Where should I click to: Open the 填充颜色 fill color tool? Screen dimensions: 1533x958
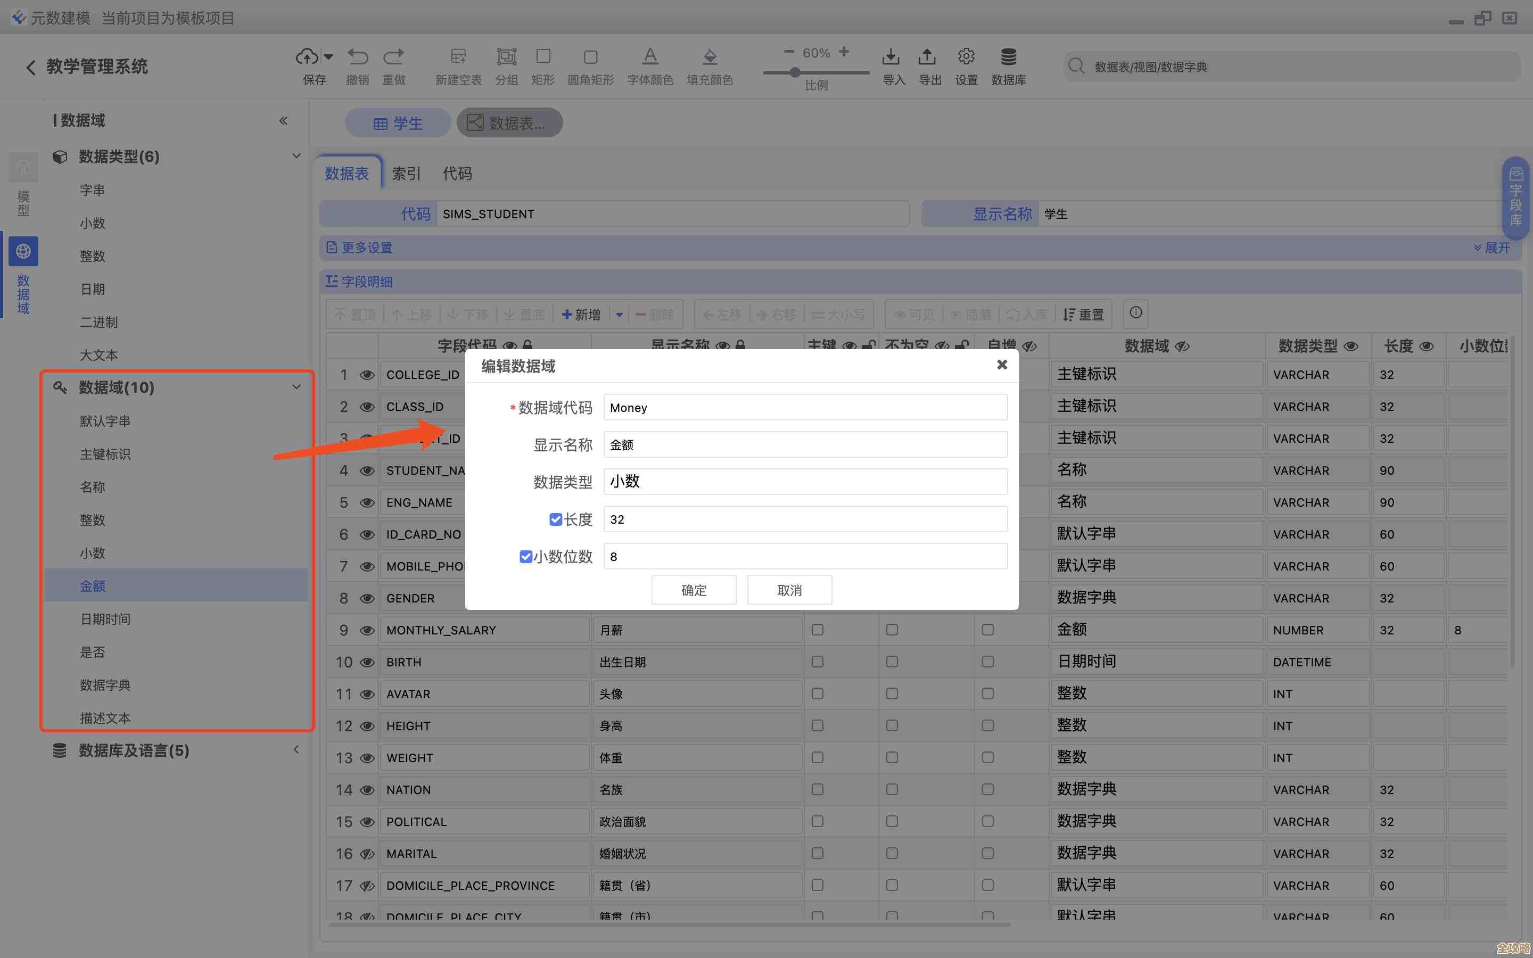click(x=710, y=57)
